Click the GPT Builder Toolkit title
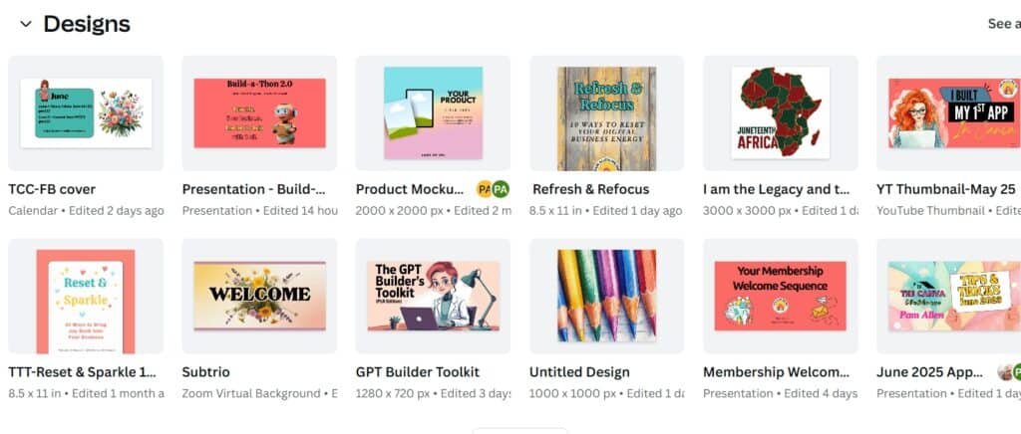The height and width of the screenshot is (434, 1021). [418, 372]
